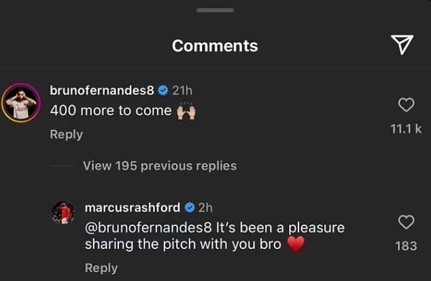View the 11.1 k likes count
431x281 pixels.
406,129
